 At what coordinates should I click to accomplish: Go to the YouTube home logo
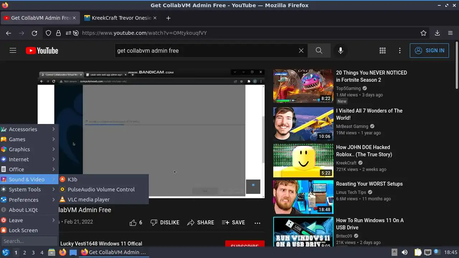[x=42, y=51]
